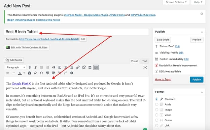The width and height of the screenshot is (210, 130).
Task: Dismiss the plugin notice with the corner icon
Action: pyautogui.click(x=202, y=14)
